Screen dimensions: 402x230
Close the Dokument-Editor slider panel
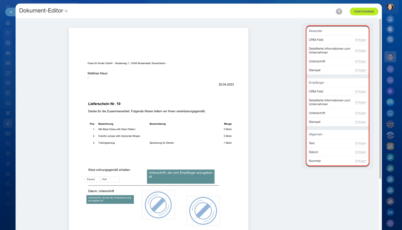tap(11, 12)
